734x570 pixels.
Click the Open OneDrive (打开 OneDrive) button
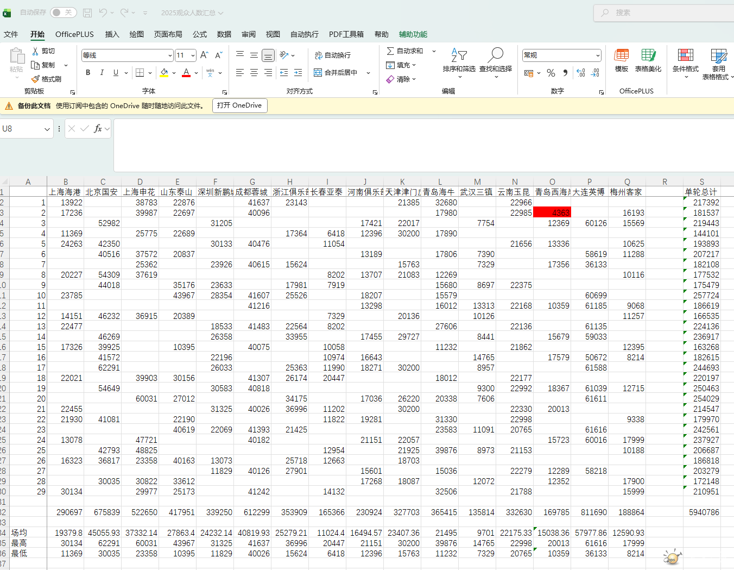(239, 105)
